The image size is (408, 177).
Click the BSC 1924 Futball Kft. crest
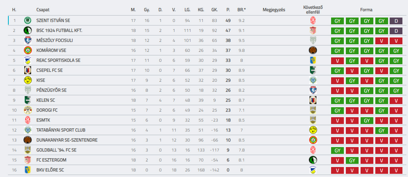pyautogui.click(x=27, y=30)
